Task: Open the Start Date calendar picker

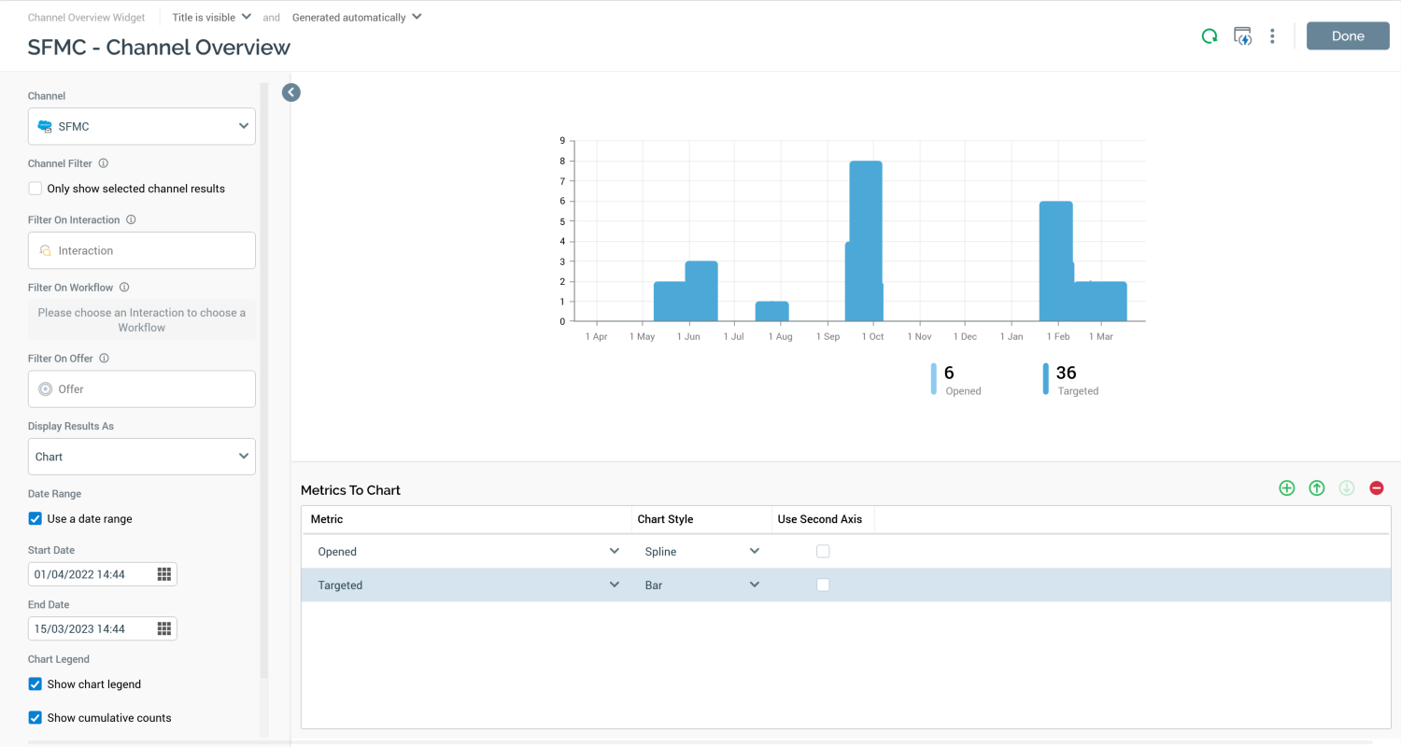Action: coord(164,574)
